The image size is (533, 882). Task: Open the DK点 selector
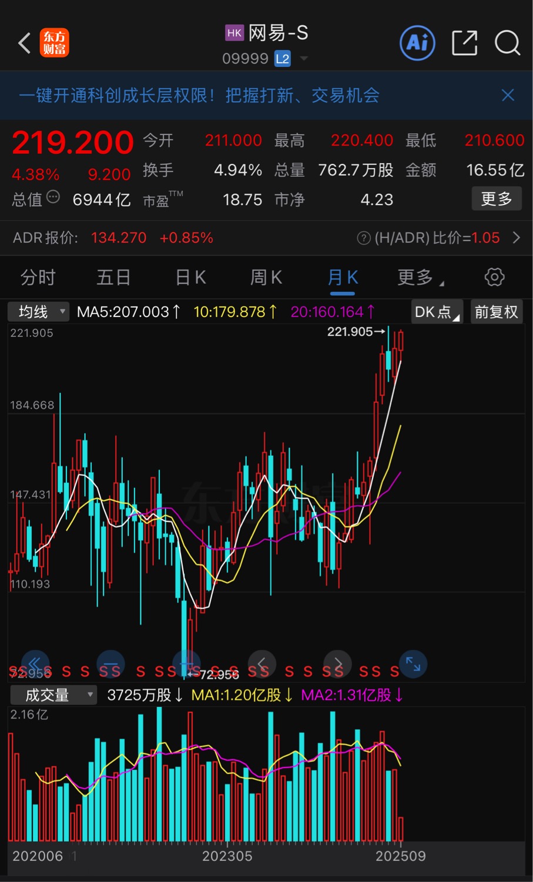point(437,312)
